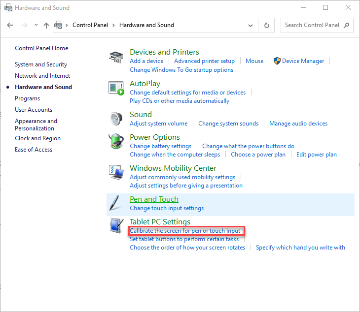Open Clock and Region category

point(37,138)
